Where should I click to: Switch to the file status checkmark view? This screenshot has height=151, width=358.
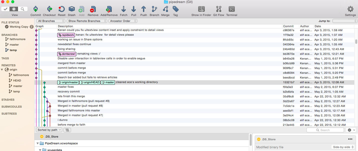[x=5, y=9]
